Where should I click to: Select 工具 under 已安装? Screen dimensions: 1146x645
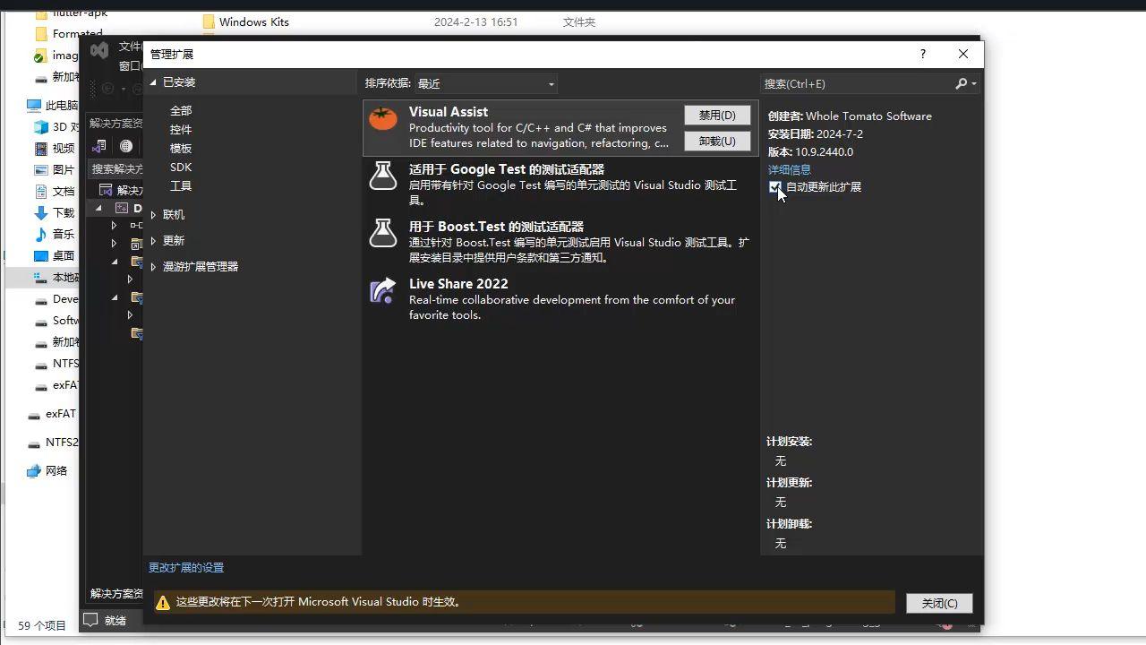click(x=181, y=185)
